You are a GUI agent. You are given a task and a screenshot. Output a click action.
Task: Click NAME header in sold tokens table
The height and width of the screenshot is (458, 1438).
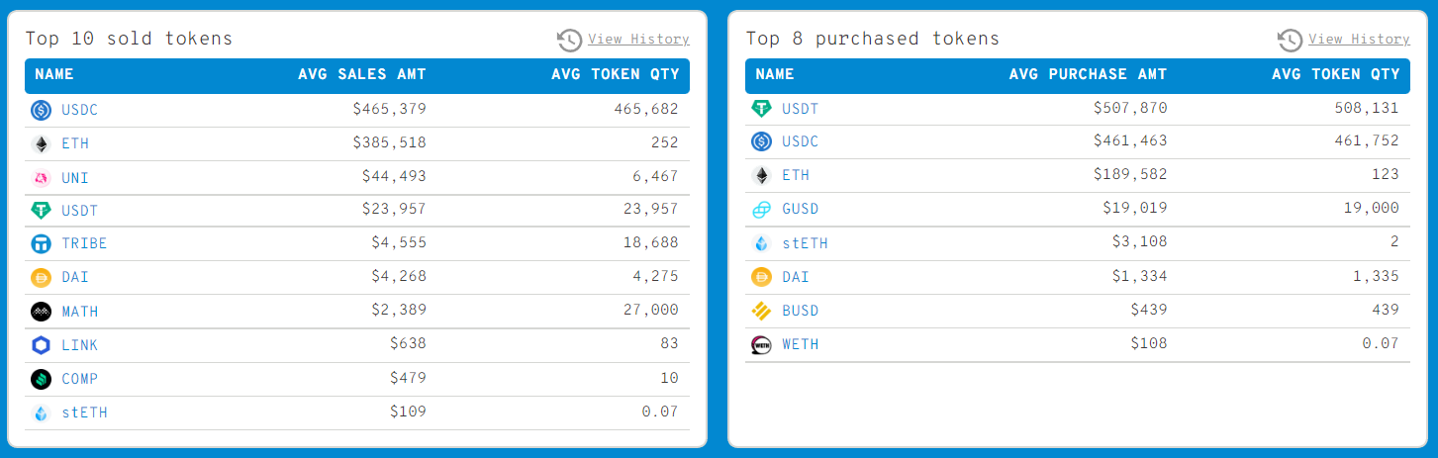click(x=54, y=74)
